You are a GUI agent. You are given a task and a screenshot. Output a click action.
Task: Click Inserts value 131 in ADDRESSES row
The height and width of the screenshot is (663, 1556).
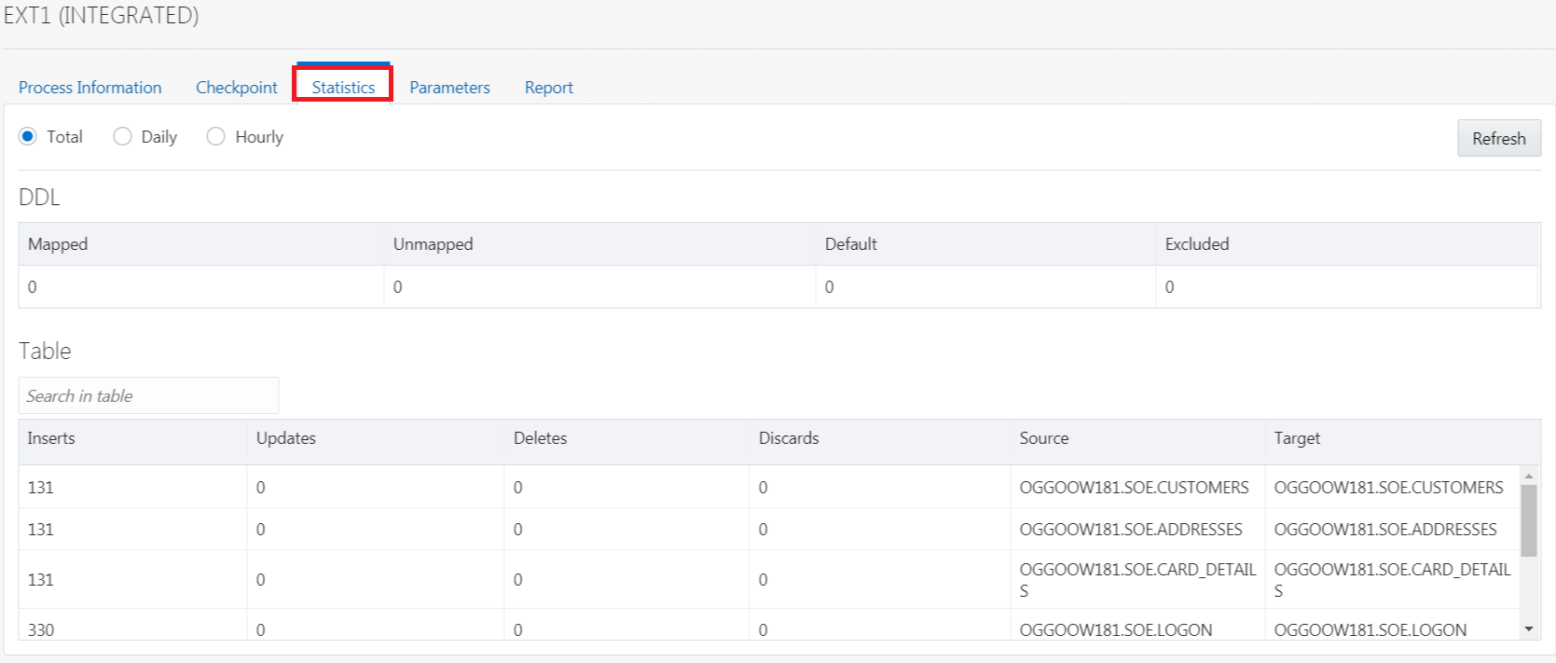click(41, 530)
